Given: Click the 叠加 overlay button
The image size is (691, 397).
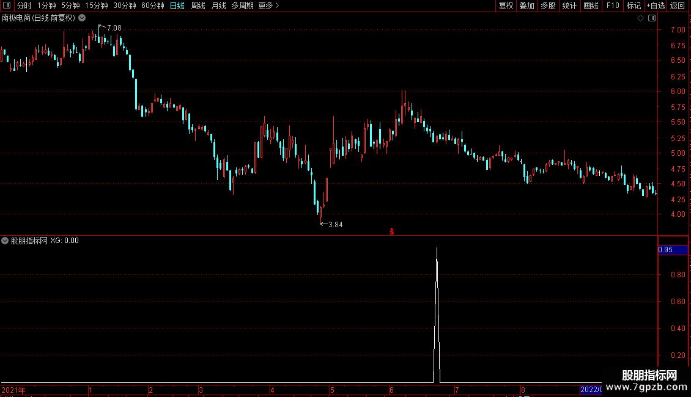Looking at the screenshot, I should [x=527, y=5].
